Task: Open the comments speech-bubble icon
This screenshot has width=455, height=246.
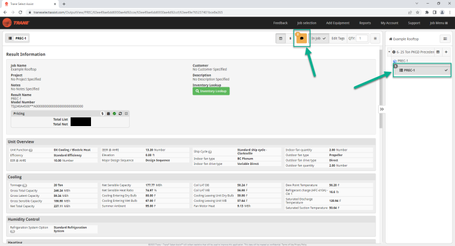Action: (301, 38)
